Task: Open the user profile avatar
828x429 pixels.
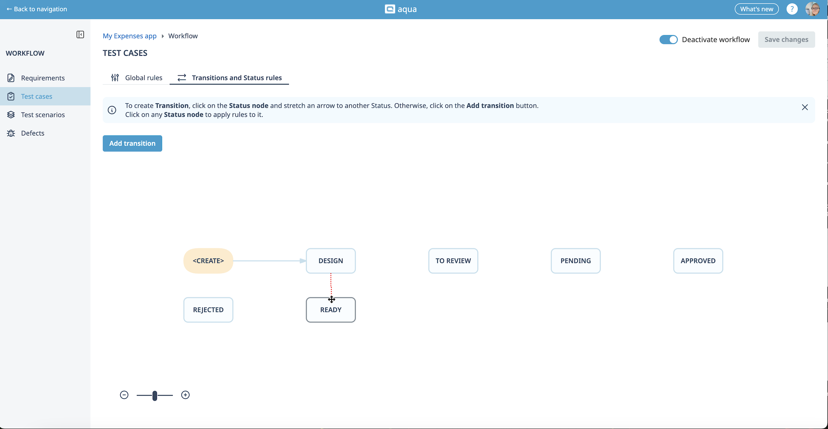Action: point(812,9)
